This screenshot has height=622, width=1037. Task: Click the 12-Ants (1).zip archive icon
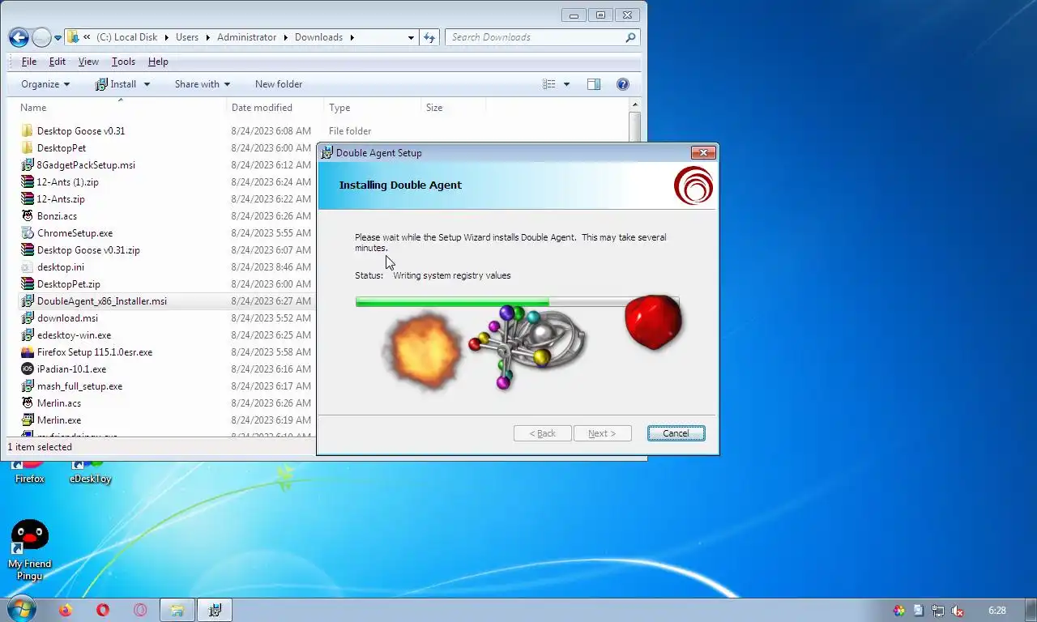27,181
